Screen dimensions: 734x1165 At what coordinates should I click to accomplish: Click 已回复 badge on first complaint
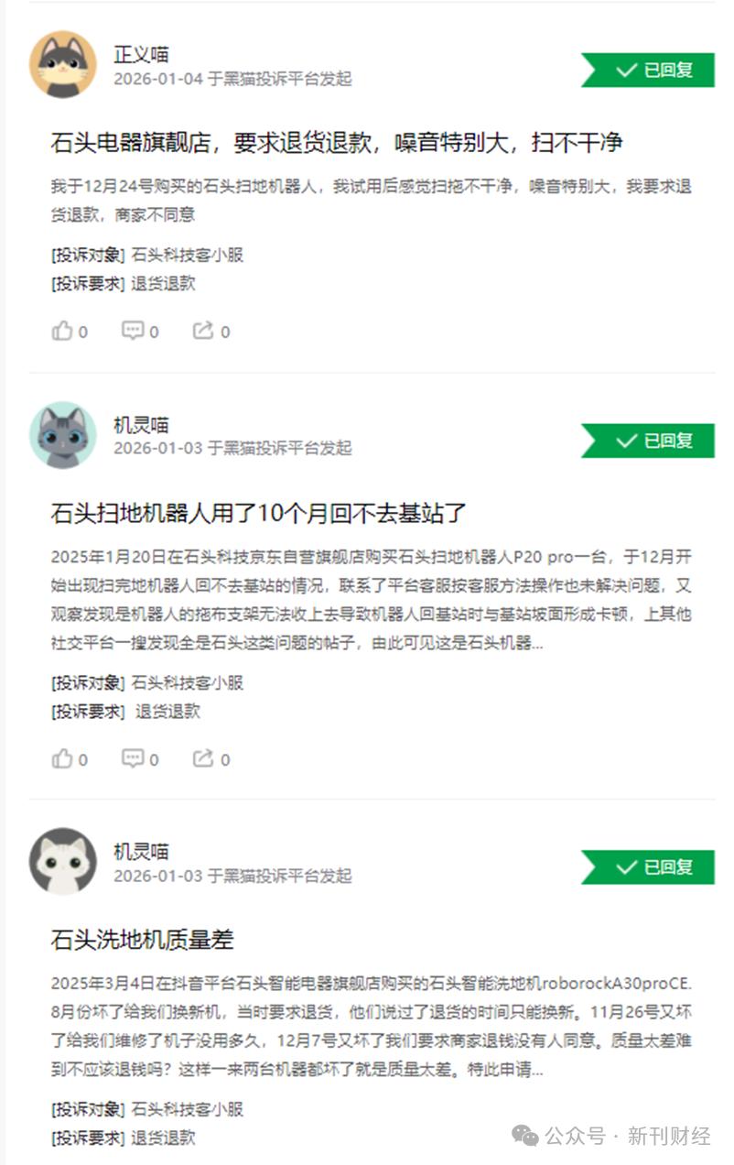click(648, 70)
